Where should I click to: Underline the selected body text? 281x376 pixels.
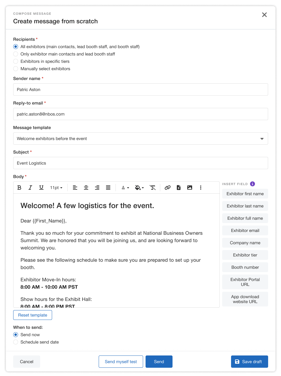41,188
